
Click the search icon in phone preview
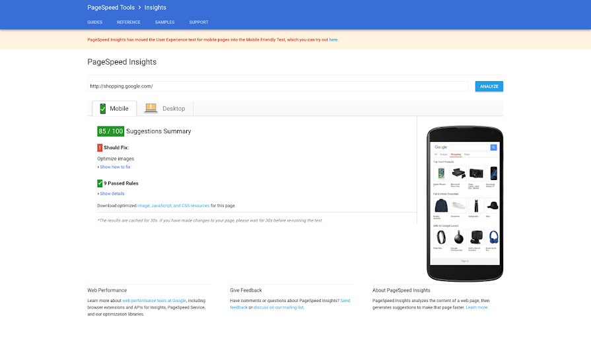[x=493, y=148]
